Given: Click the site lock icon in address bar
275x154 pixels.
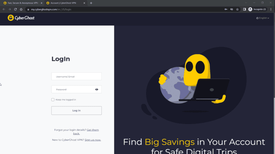Looking at the screenshot, I should (x=28, y=9).
